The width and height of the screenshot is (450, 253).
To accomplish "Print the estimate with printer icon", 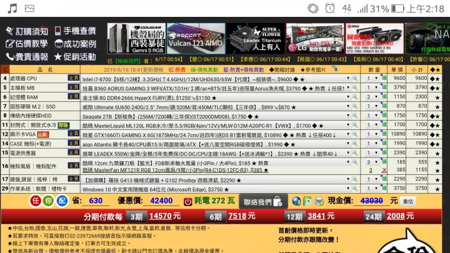I will [319, 201].
